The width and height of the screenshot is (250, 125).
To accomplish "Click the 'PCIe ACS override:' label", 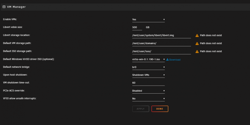I will coord(14,91).
